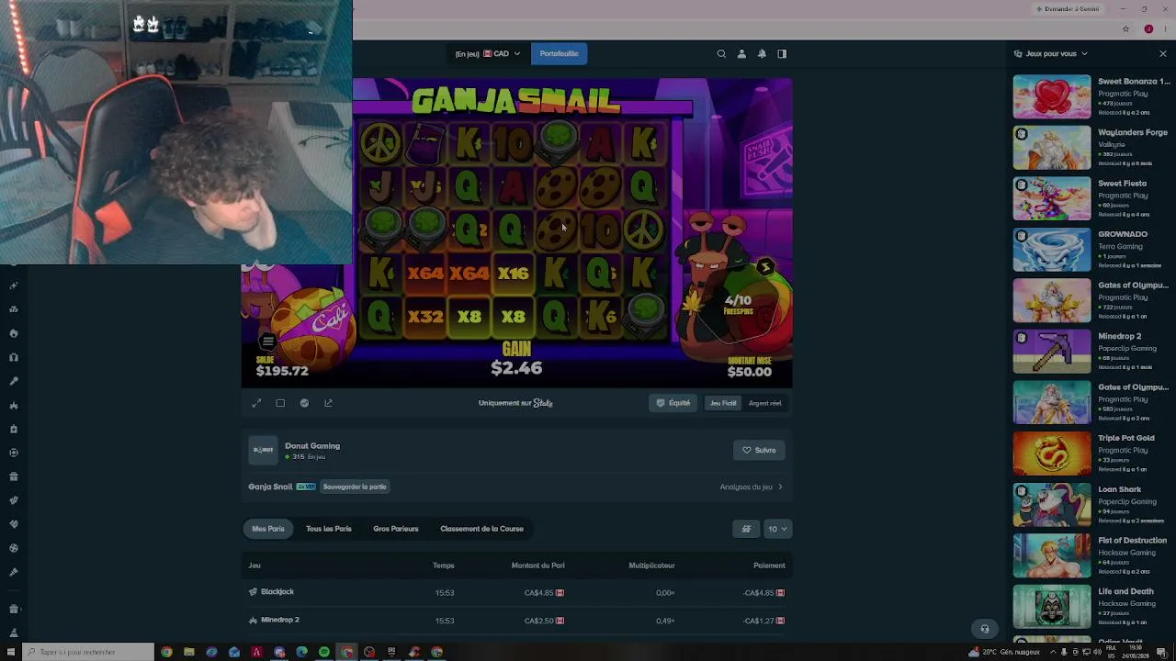Screen dimensions: 1176x661
Task: Open the Stake search icon
Action: [721, 53]
